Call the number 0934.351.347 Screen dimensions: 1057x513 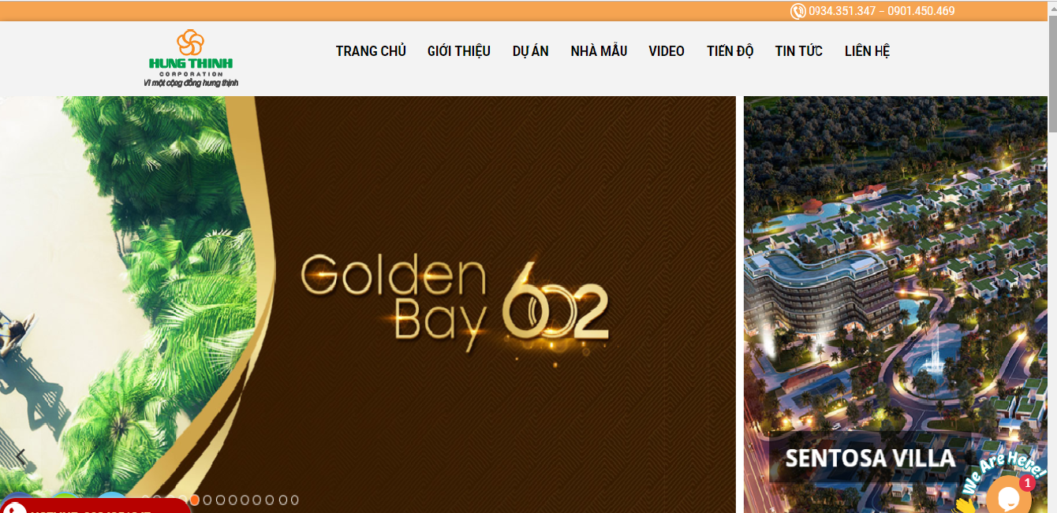[x=842, y=11]
